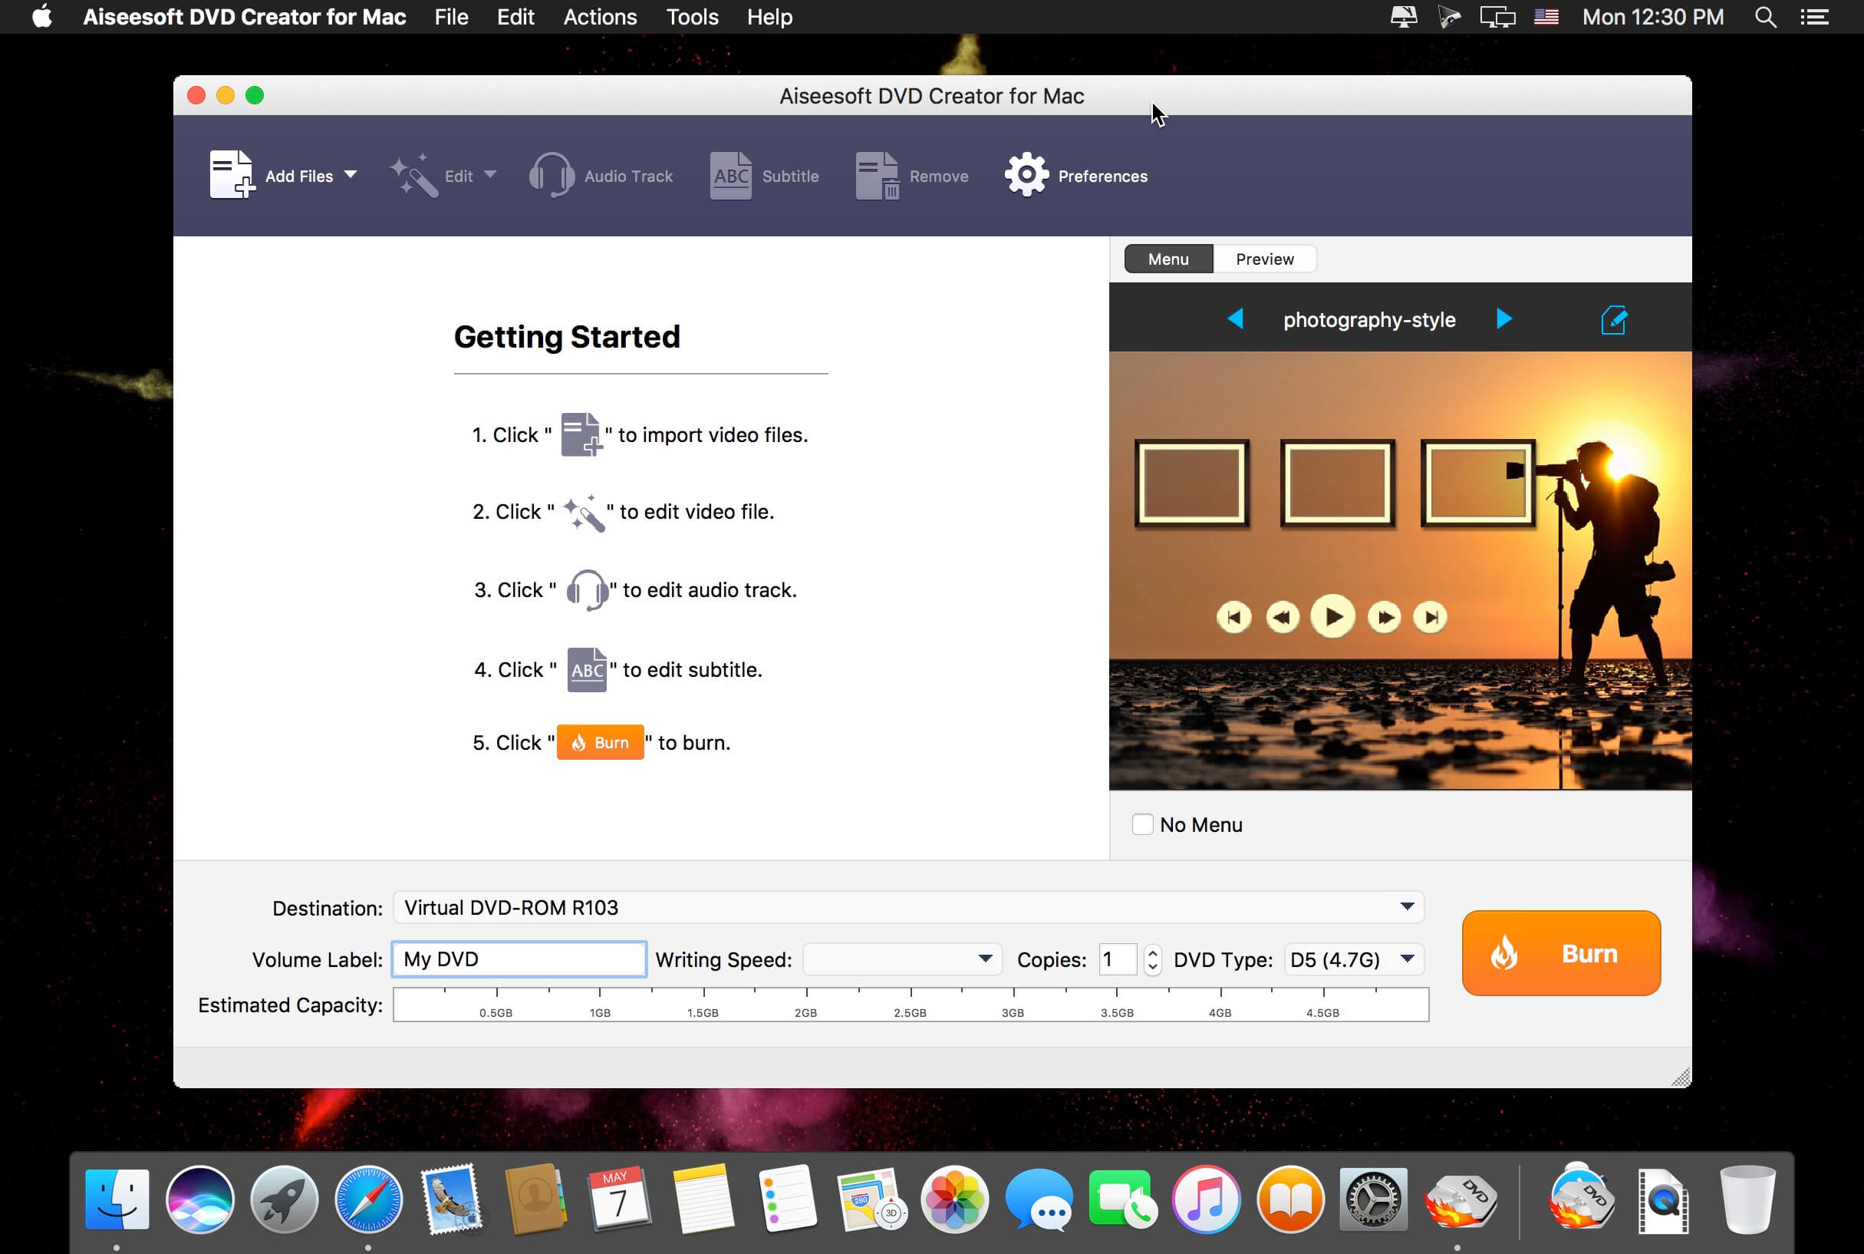
Task: Click the Volume Label text field
Action: point(519,959)
